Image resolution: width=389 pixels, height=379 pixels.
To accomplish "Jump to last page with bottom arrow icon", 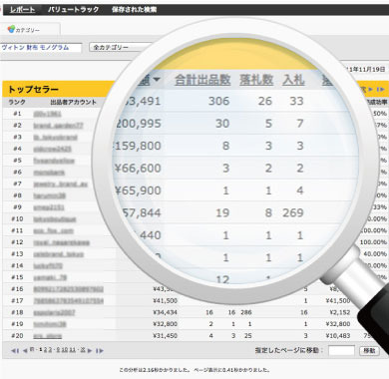I will click(x=100, y=350).
